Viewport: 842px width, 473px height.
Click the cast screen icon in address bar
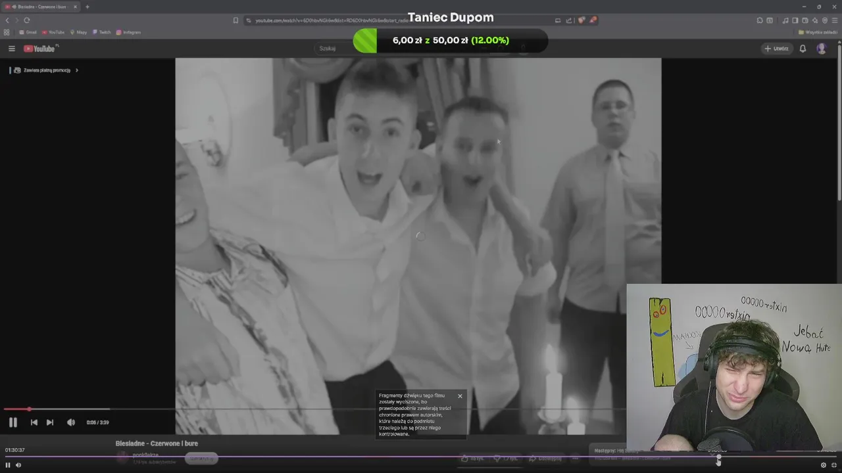coord(558,20)
